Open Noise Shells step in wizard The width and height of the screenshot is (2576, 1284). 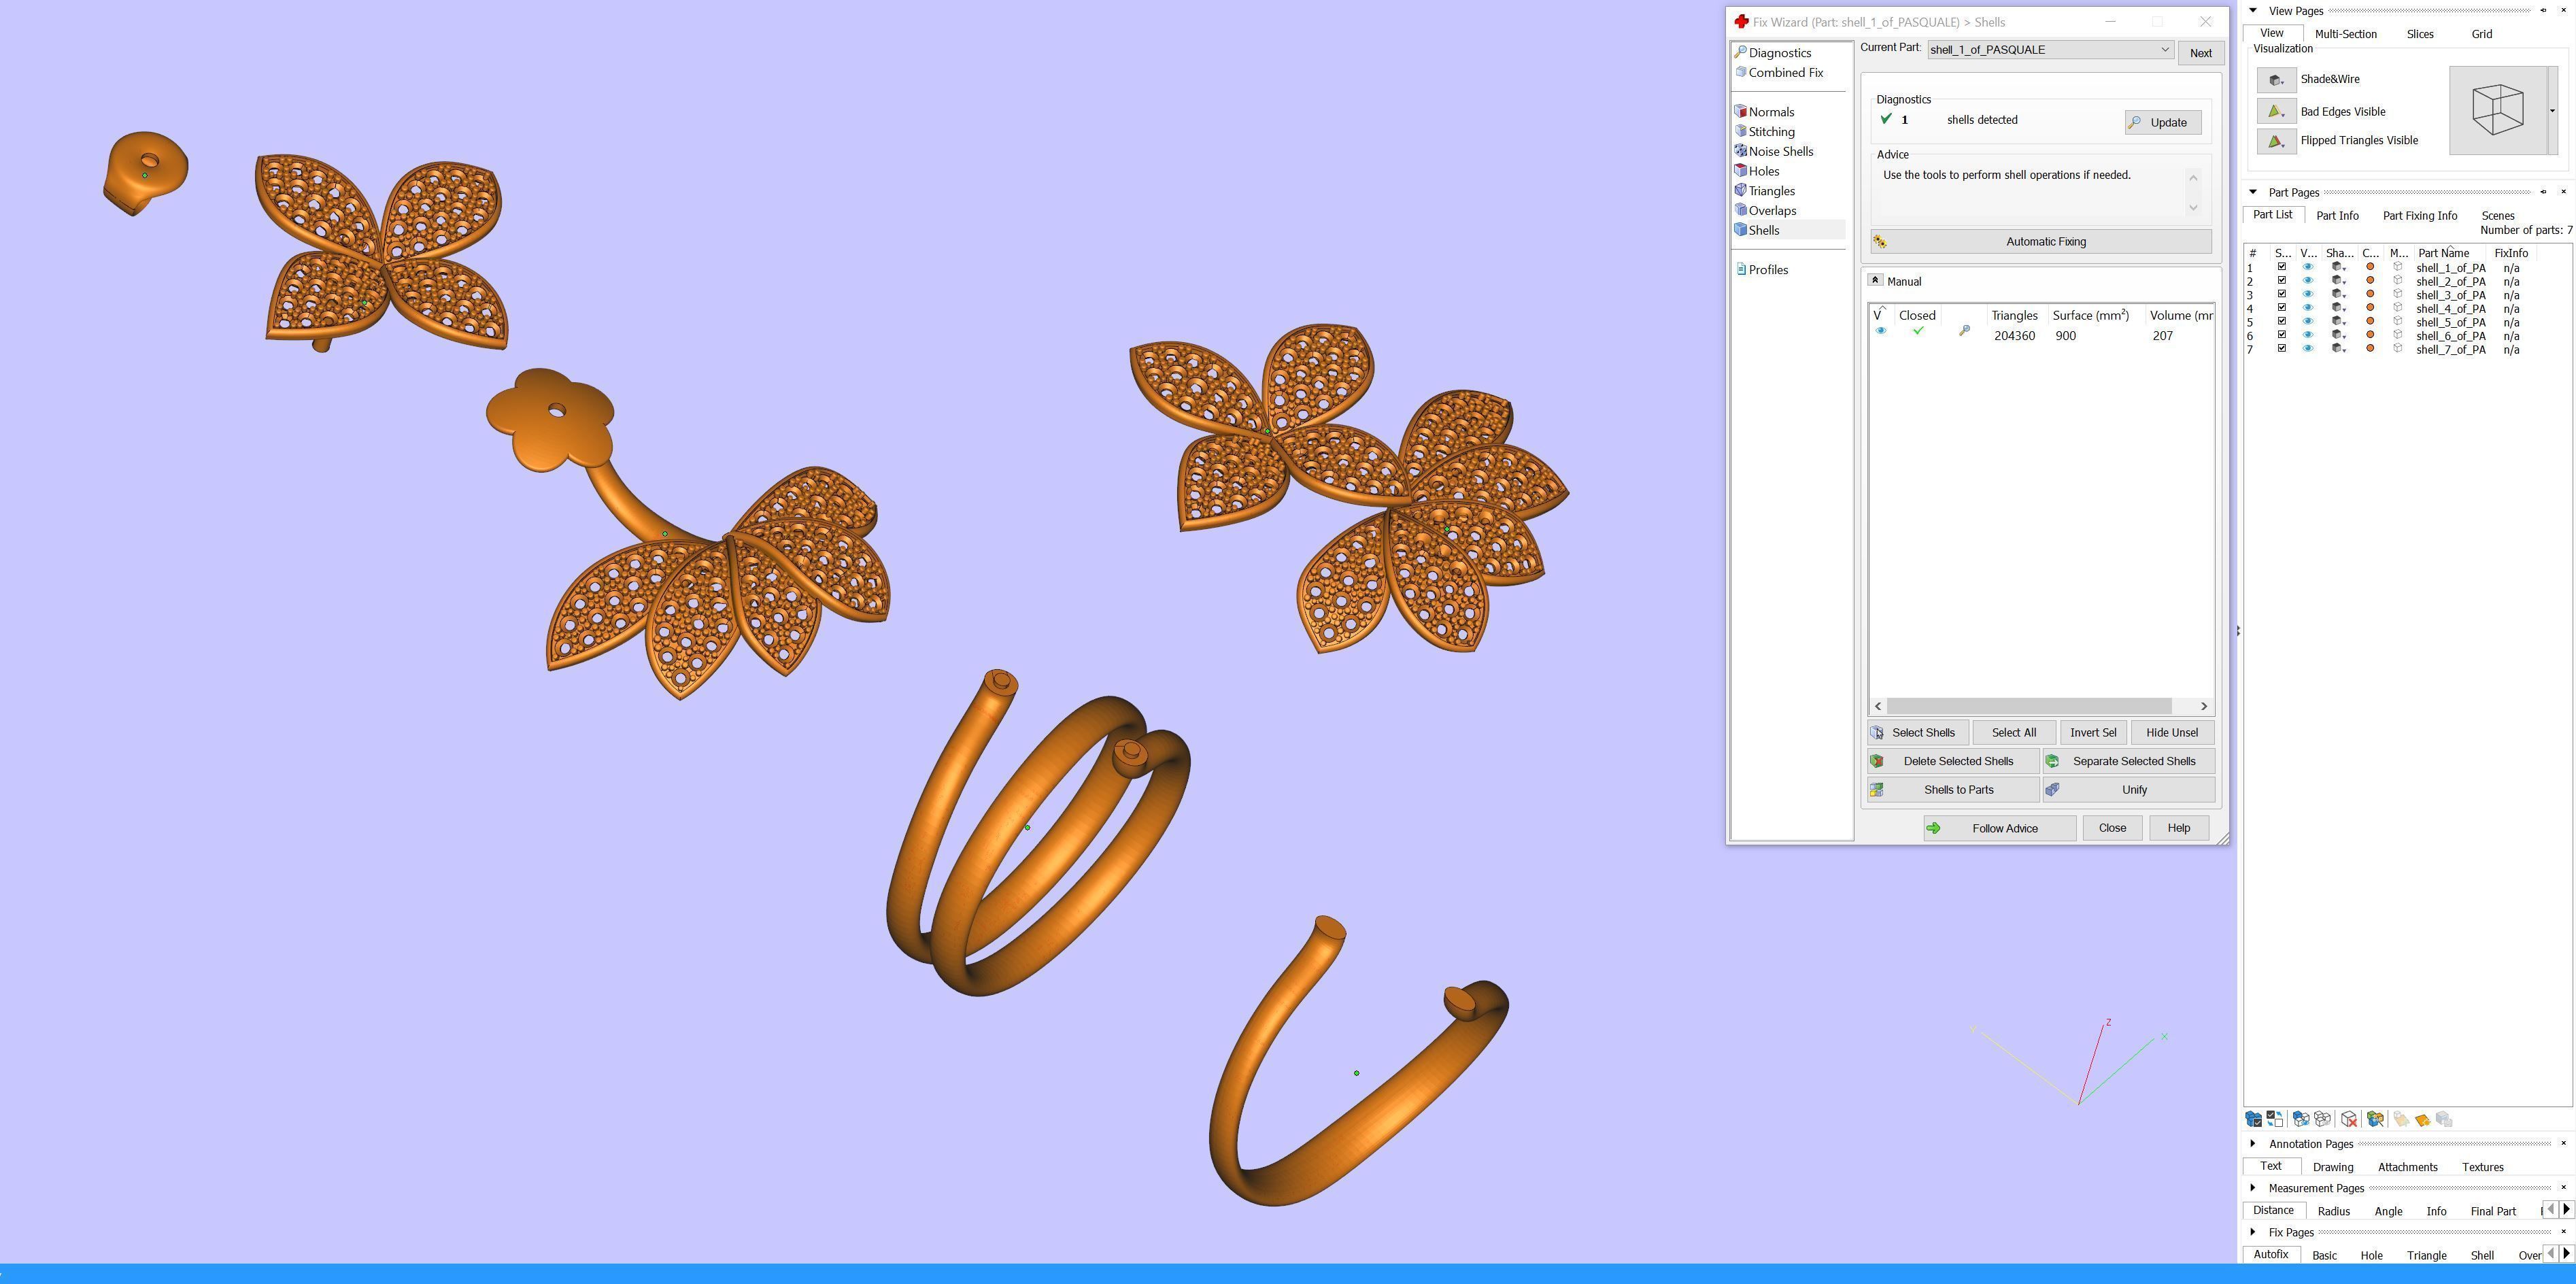[1780, 152]
